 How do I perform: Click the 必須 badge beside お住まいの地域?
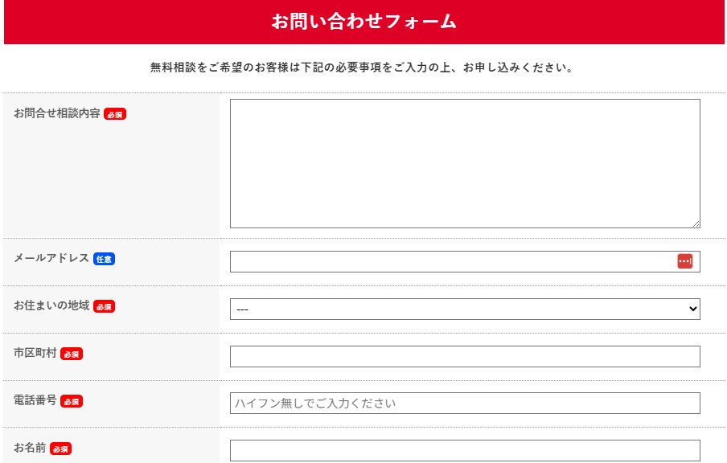pyautogui.click(x=104, y=306)
